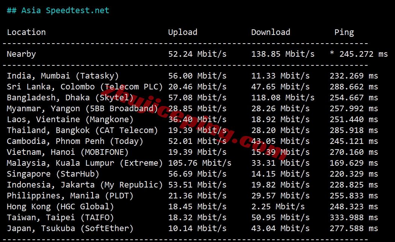The image size is (395, 242).
Task: Click Malaysia upload value 105.76 Mbit/s
Action: [200, 163]
